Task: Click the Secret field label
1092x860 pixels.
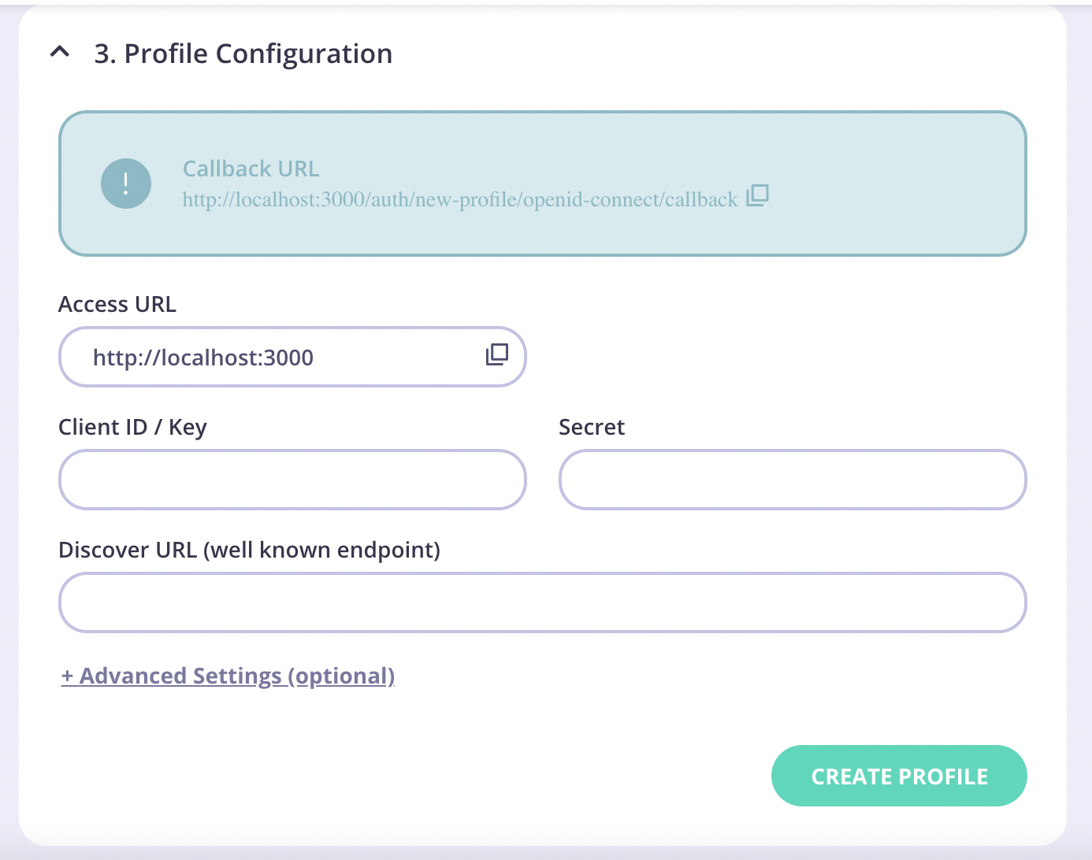Action: (x=592, y=427)
